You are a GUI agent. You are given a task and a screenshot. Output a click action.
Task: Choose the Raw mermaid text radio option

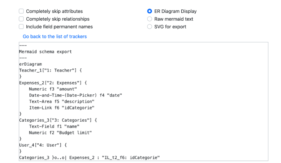click(150, 19)
